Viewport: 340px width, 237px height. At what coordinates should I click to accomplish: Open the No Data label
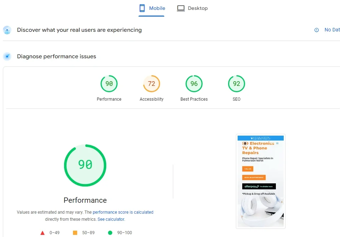pos(332,30)
